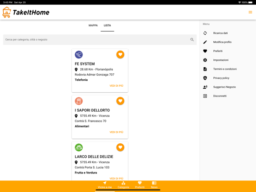The height and width of the screenshot is (192, 256).
Task: Select Suggerisci Negozio menu entry
Action: point(228,87)
